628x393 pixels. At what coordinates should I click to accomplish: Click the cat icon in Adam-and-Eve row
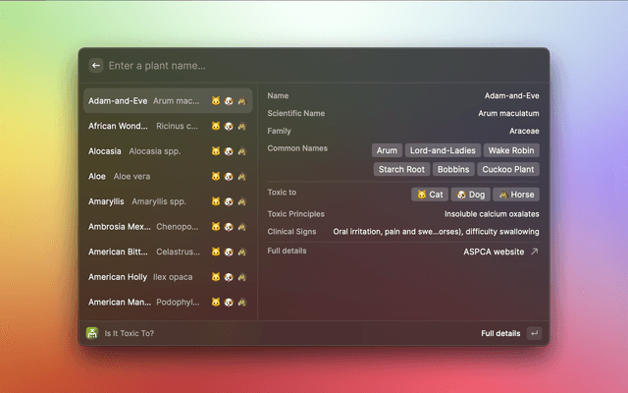(x=216, y=100)
